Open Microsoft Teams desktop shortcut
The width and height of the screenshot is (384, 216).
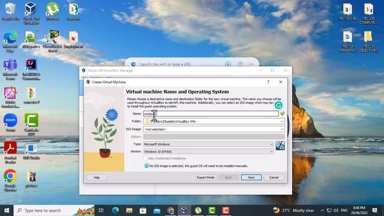10,70
